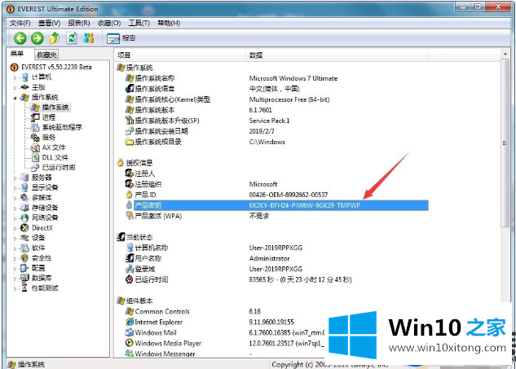Expand the 存储设备 tree node
Screen dimensions: 516x369
[x=15, y=209]
